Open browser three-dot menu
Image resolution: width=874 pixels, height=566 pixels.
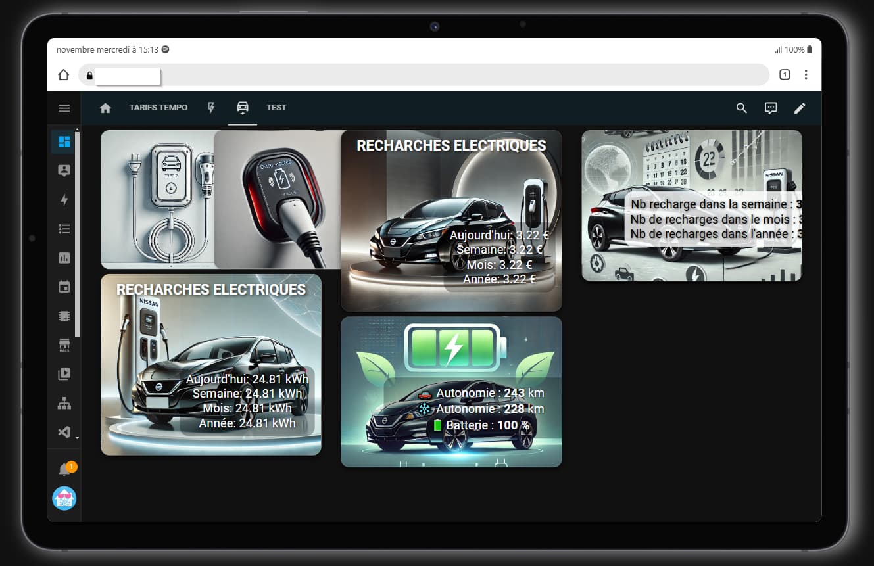(x=806, y=75)
